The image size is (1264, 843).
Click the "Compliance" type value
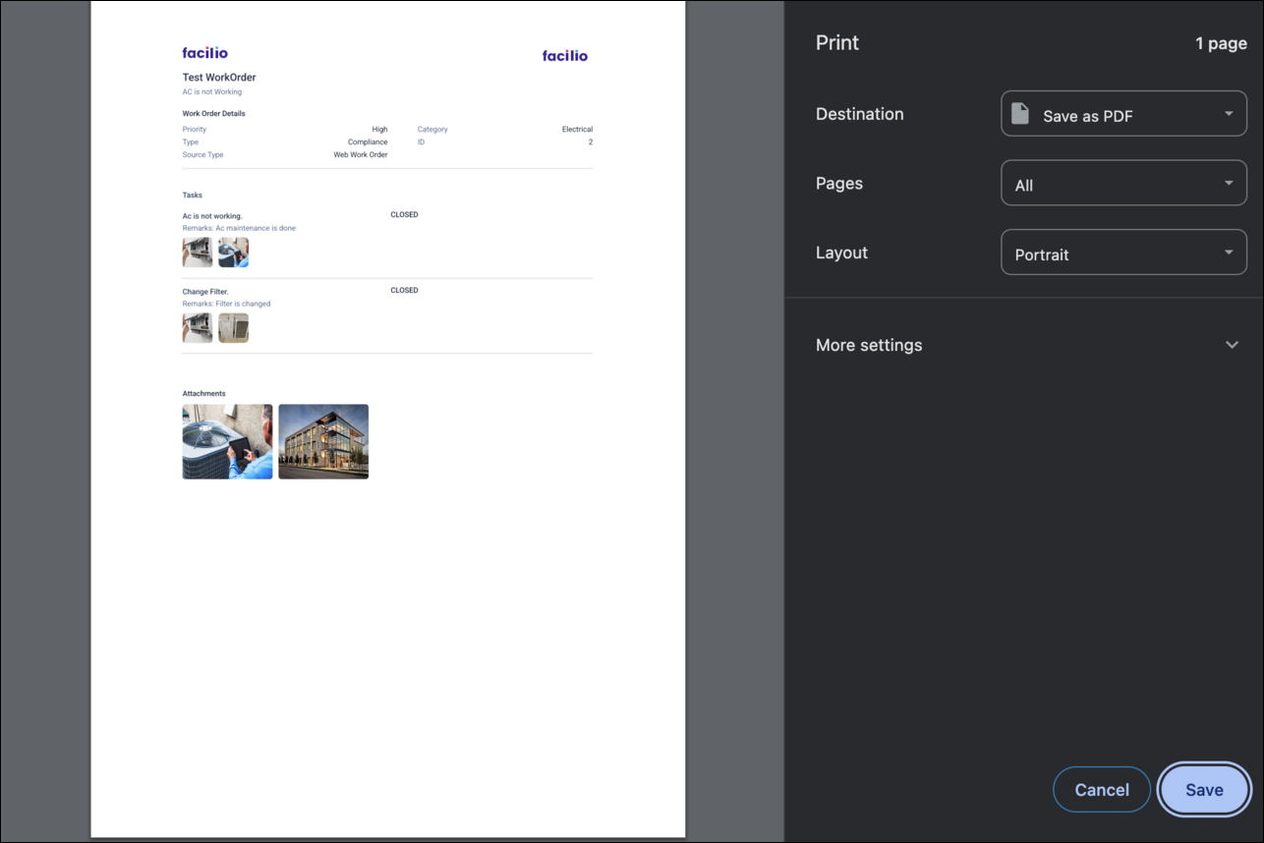click(368, 142)
